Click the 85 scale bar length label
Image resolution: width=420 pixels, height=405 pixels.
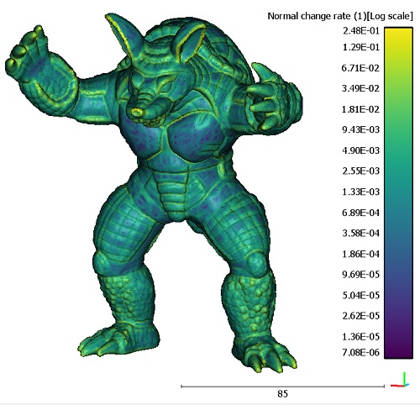coord(282,394)
